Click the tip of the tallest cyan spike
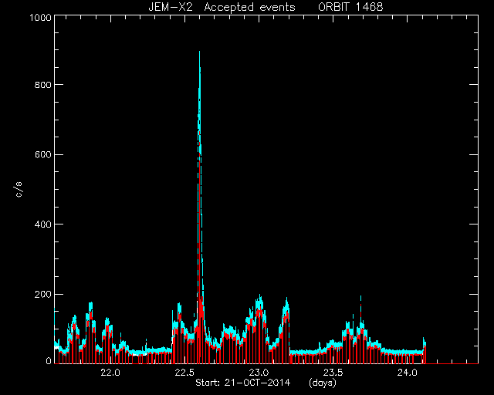Image resolution: width=494 pixels, height=395 pixels. coord(199,52)
